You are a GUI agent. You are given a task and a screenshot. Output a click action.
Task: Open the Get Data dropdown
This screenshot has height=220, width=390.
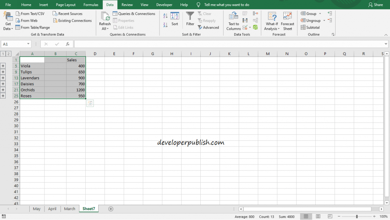(8, 20)
